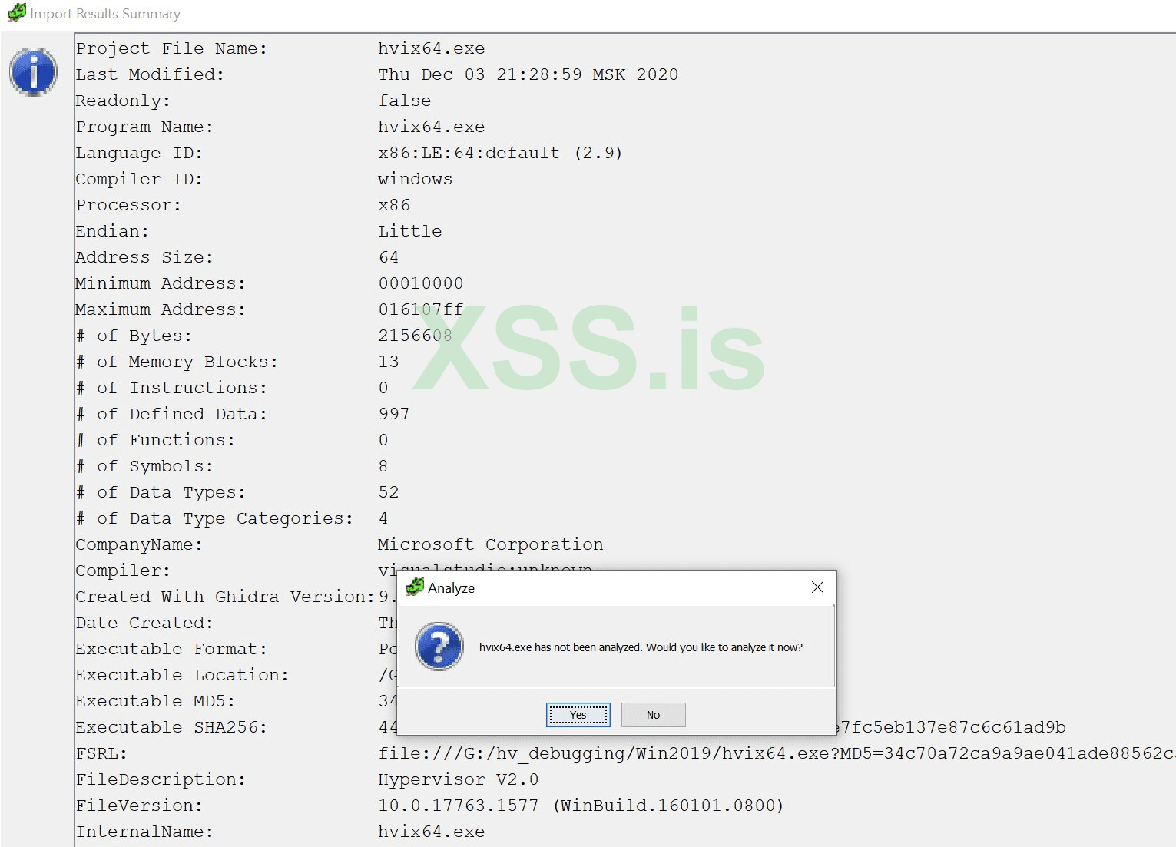
Task: Click the Executable MD5 label
Action: pos(155,701)
